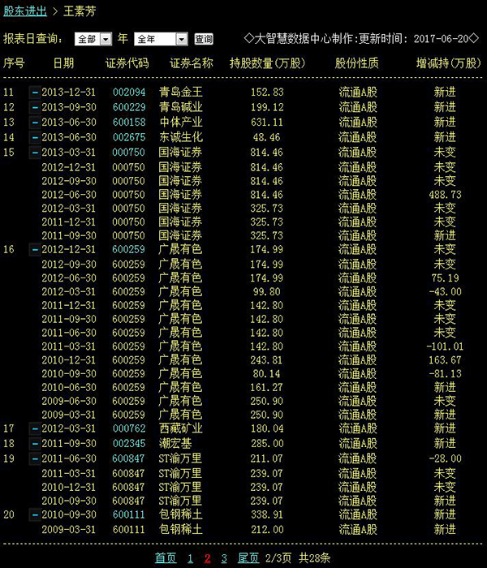Viewport: 487px width, 568px height.
Task: Open stock code 600111 on row 20
Action: pos(129,514)
